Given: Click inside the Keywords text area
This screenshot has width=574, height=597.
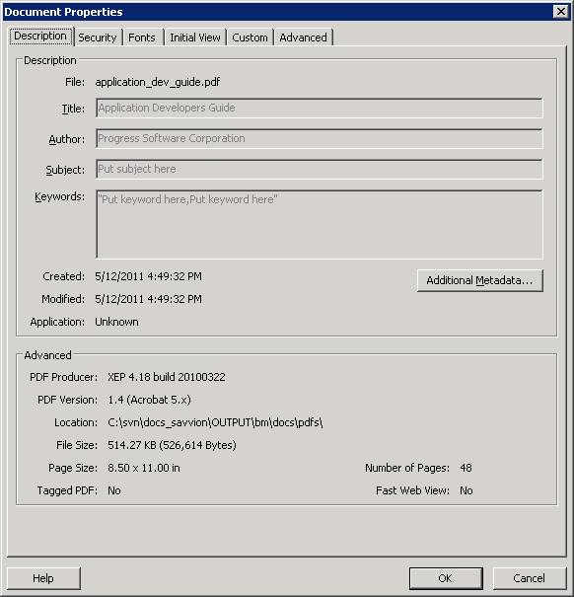Looking at the screenshot, I should tap(319, 224).
